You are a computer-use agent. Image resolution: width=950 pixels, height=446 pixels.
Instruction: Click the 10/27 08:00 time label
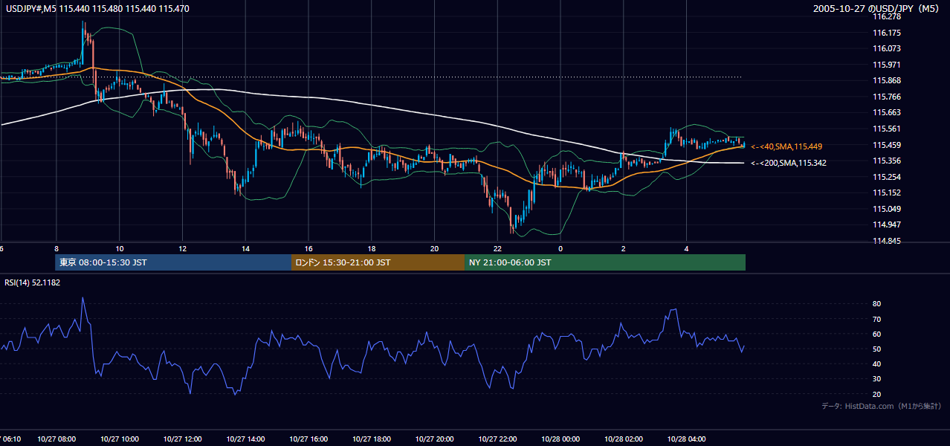[56, 439]
